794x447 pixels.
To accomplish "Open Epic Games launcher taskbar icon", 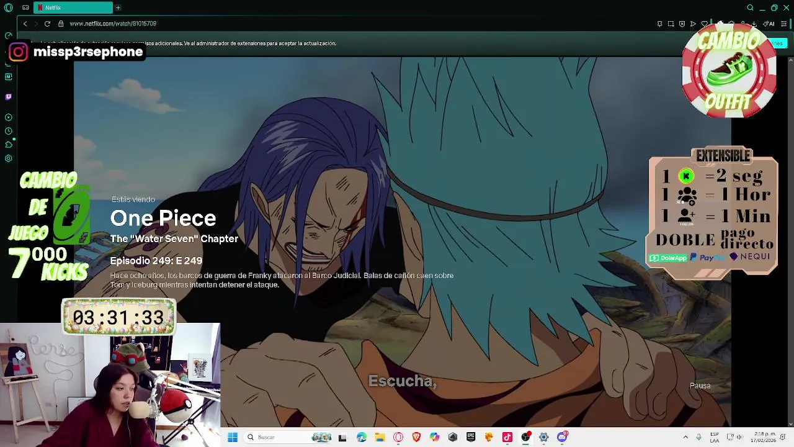I will tap(471, 437).
